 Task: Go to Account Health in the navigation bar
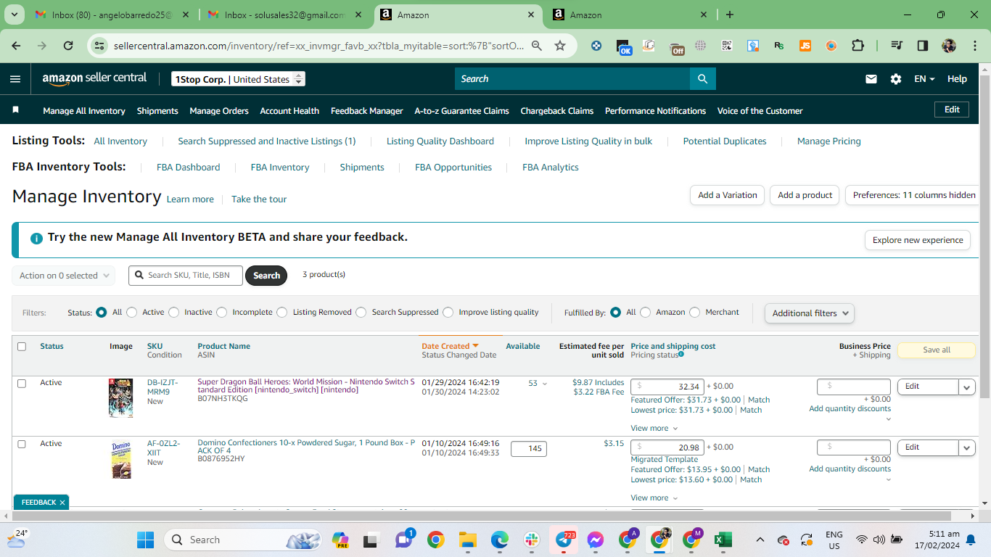(x=289, y=111)
